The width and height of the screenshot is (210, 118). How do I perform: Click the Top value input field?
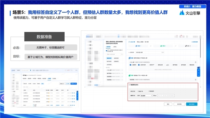(166, 96)
